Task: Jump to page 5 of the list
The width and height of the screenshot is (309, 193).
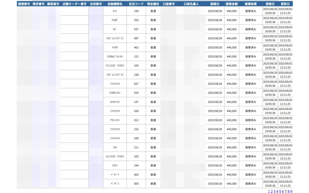Action: 280,191
